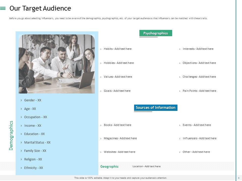The width and height of the screenshot is (242, 181).
Task: Select the vertical Demographics label
Action: 11,135
